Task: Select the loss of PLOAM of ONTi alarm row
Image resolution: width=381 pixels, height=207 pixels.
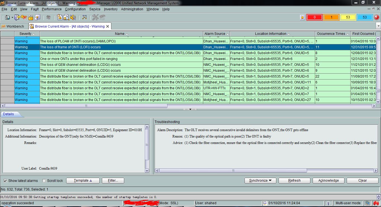Action: pos(188,41)
